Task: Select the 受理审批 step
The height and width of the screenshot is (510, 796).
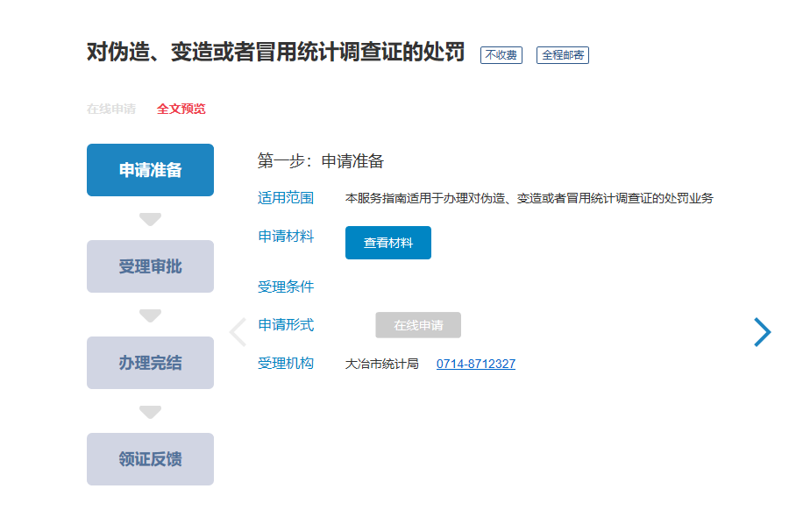Action: click(x=150, y=266)
